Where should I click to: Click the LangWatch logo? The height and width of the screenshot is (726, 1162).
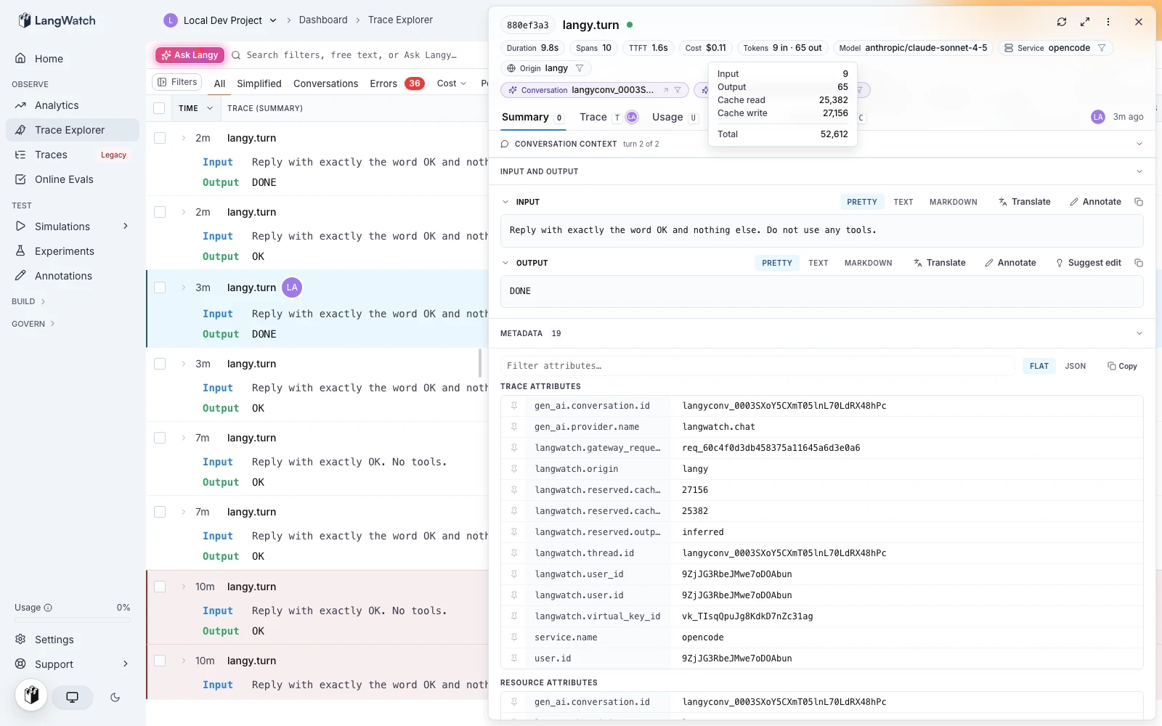[x=57, y=20]
